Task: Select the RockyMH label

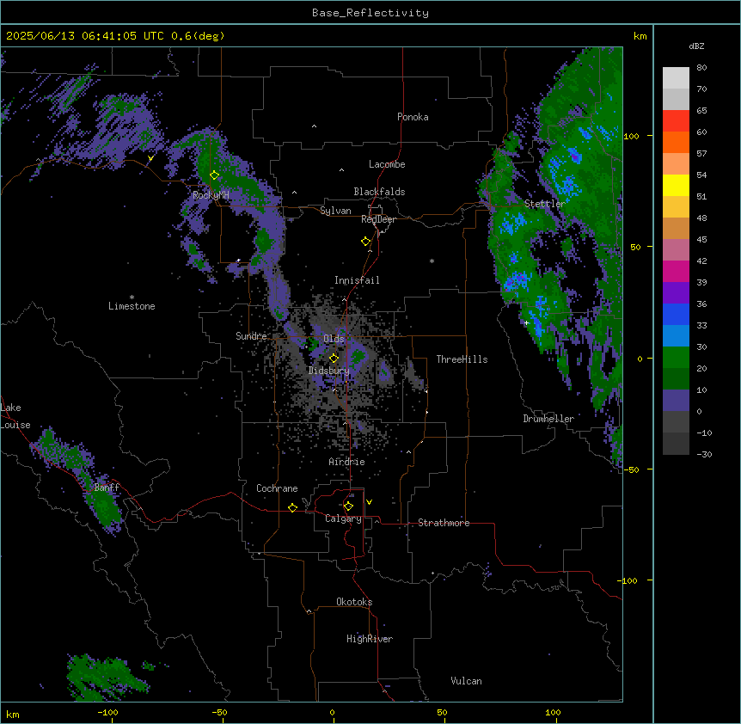Action: 211,195
